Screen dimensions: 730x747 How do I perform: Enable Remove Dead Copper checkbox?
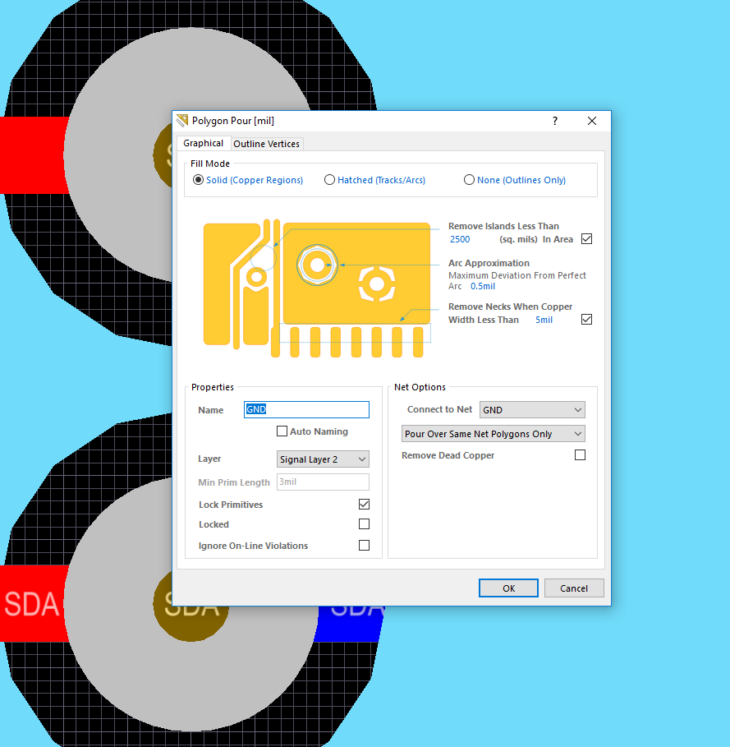pyautogui.click(x=580, y=455)
